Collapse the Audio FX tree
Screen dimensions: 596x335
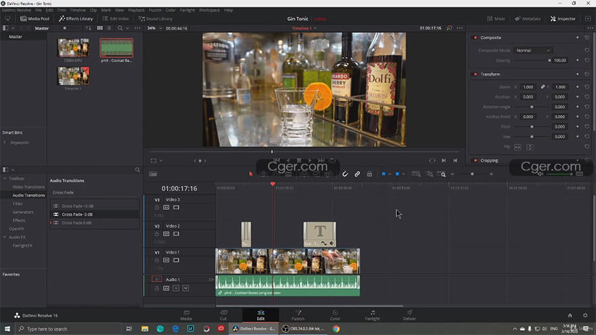(5, 237)
